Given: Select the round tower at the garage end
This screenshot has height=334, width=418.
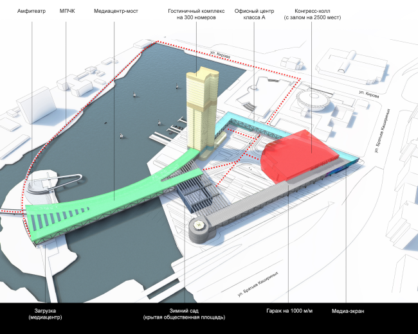Looking at the screenshot, I should [x=201, y=227].
